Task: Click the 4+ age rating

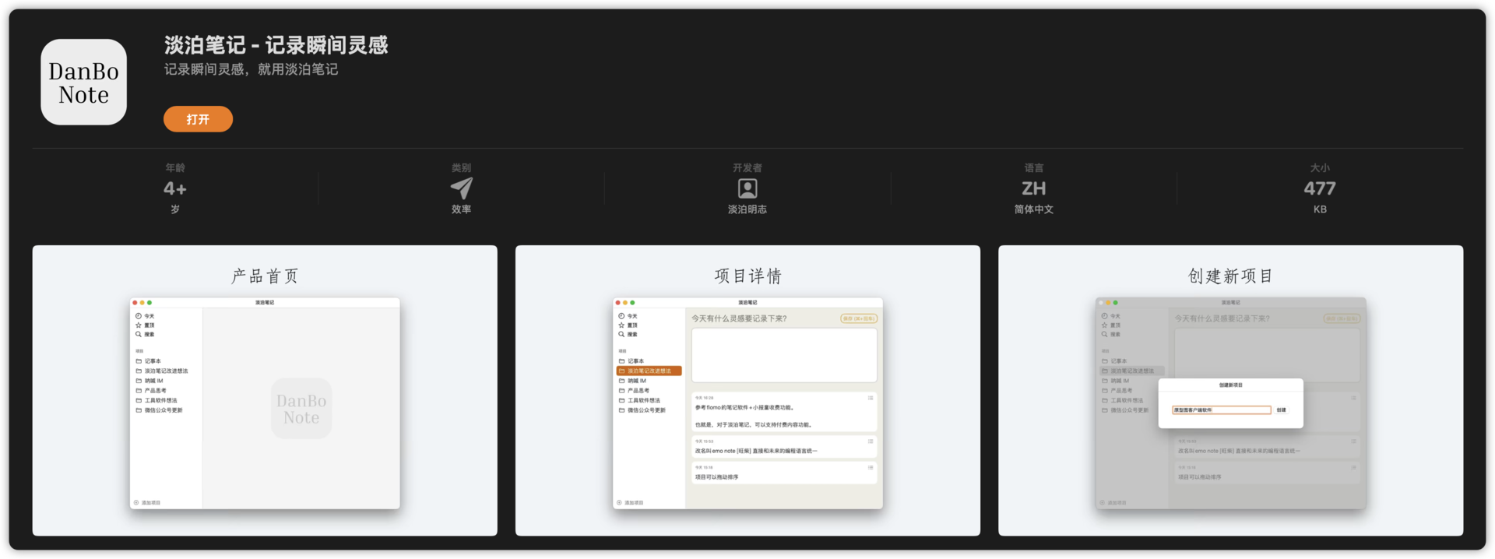Action: (174, 188)
